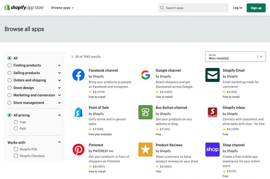Select All pricing radio button
Image resolution: width=270 pixels, height=179 pixels.
tap(9, 115)
